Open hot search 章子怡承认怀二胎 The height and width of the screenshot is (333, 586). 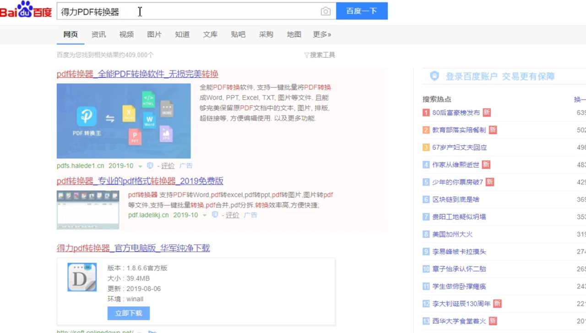coord(459,269)
